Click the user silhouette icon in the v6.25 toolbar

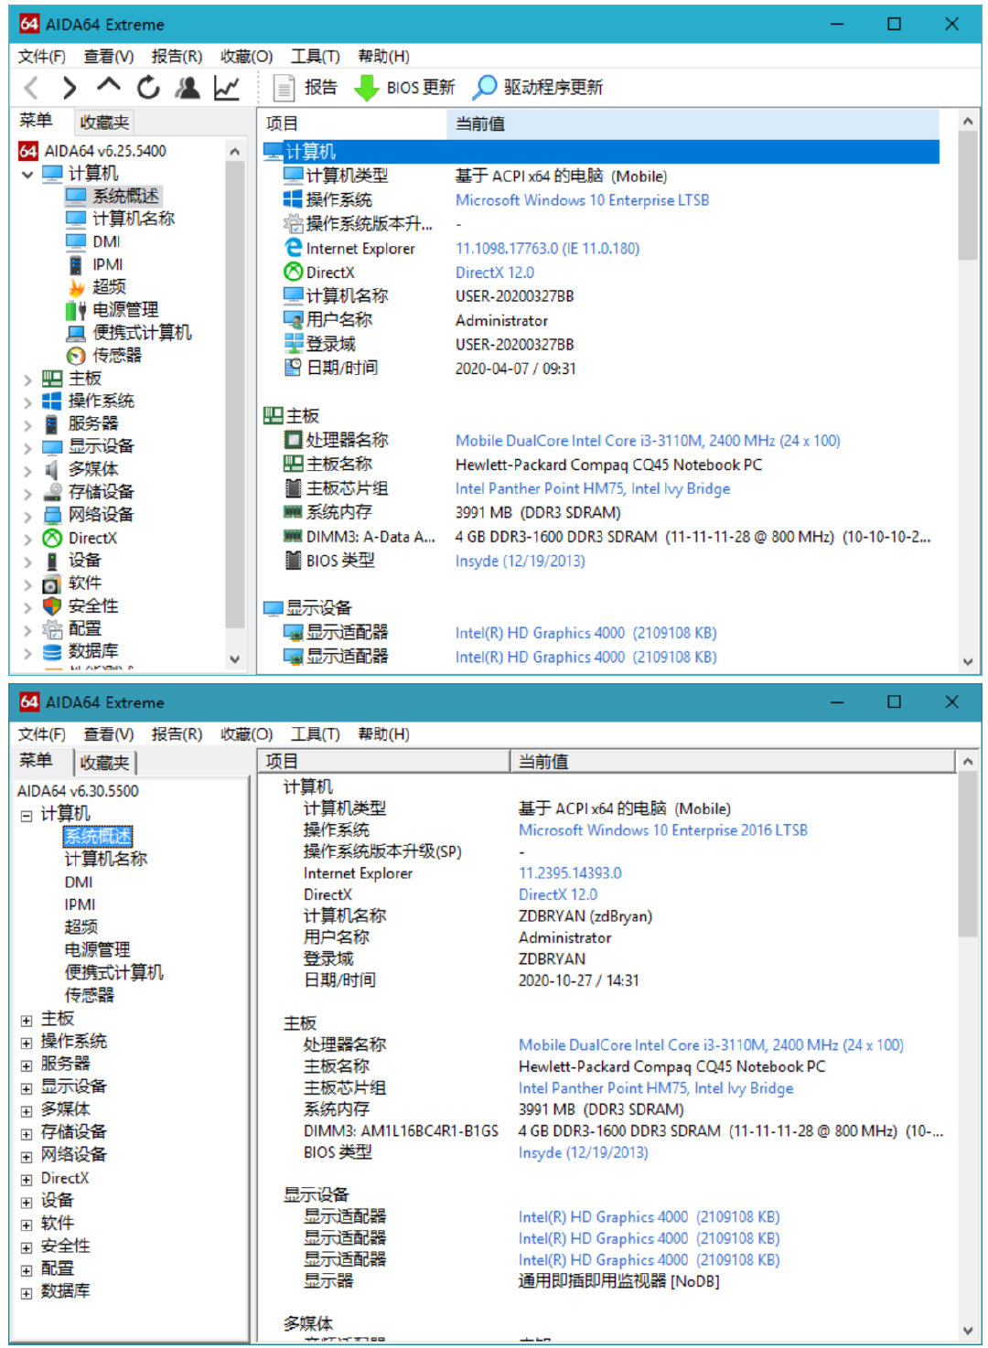[188, 88]
